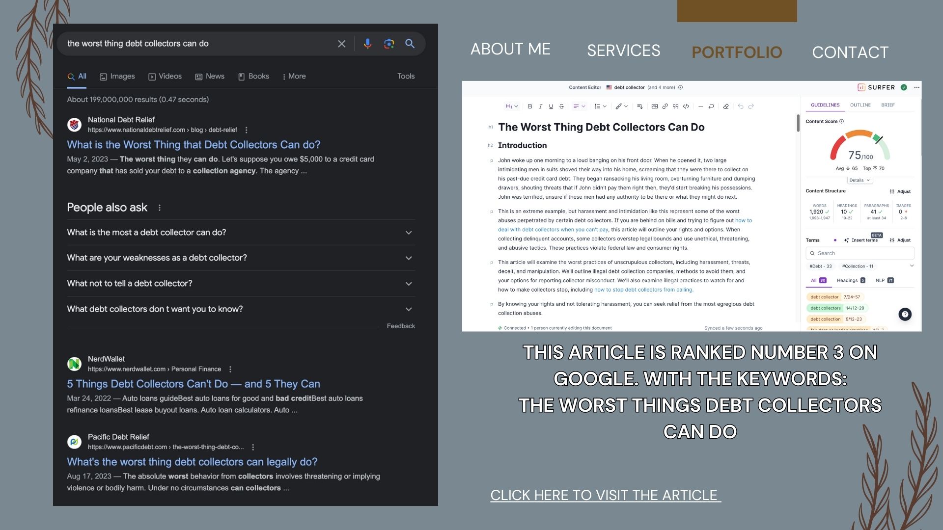
Task: Open the H1 heading style dropdown
Action: tap(512, 106)
